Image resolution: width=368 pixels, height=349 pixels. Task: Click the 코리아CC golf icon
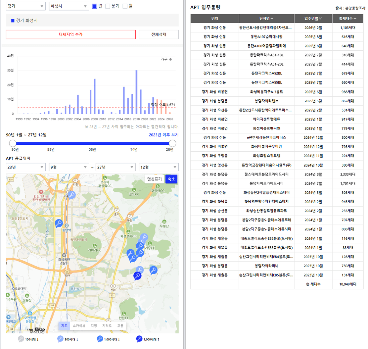pos(158,186)
